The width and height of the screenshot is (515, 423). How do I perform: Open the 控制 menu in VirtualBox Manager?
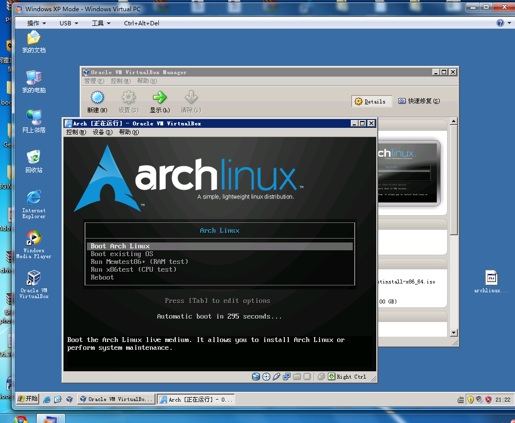click(121, 81)
